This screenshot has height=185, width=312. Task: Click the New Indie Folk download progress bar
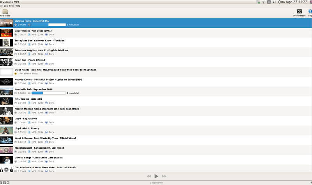(49, 93)
